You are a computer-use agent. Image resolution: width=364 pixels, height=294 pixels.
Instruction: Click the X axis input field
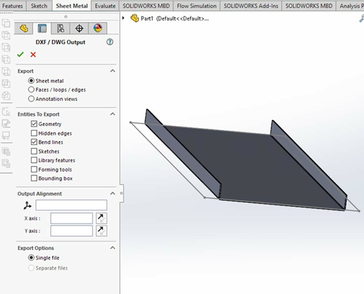tap(71, 218)
